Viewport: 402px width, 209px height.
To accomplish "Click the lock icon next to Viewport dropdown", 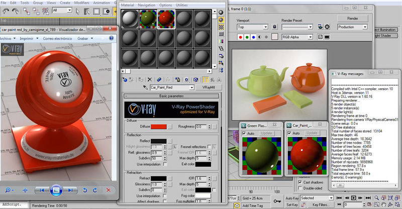I will pyautogui.click(x=274, y=27).
